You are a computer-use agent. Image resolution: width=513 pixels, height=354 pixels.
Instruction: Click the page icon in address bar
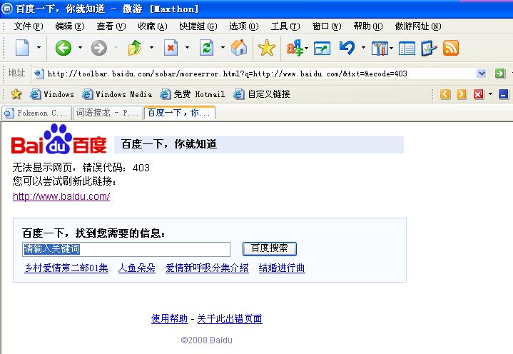(x=39, y=74)
